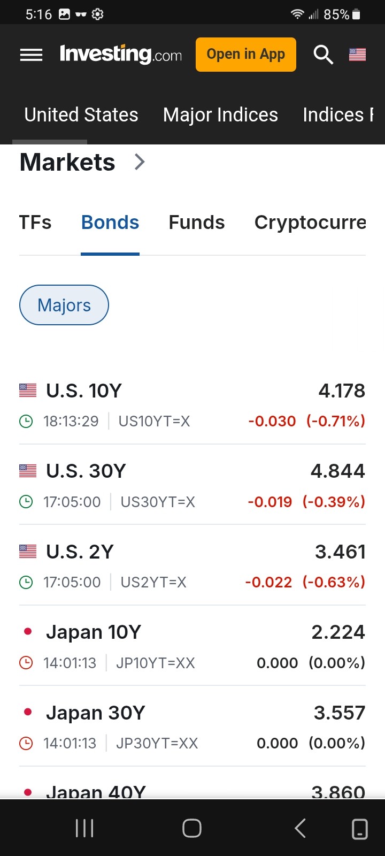Open the U.S. 30Y bond link

pos(86,471)
